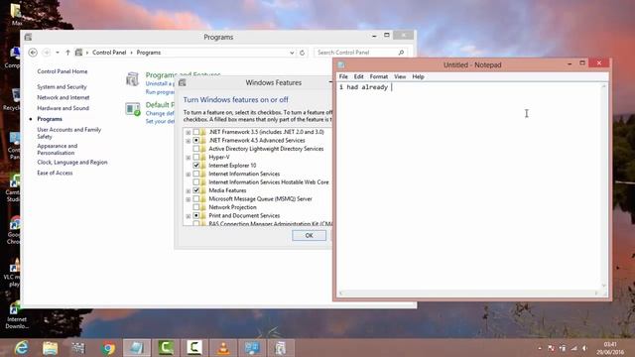Open the recent locations dropdown arrow

tap(58, 53)
